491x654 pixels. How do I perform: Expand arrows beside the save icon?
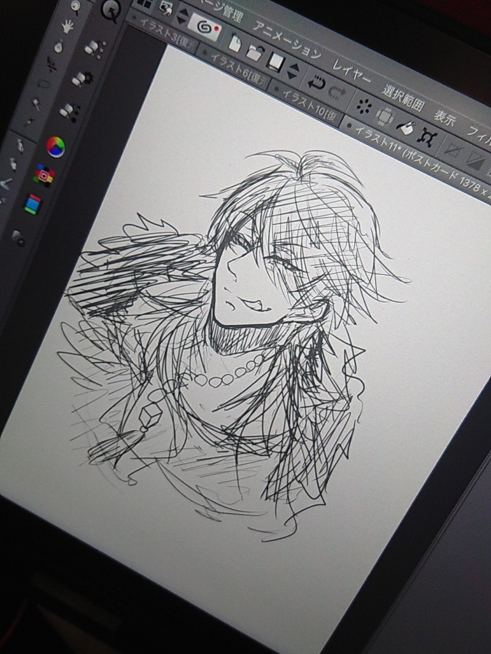coord(293,71)
